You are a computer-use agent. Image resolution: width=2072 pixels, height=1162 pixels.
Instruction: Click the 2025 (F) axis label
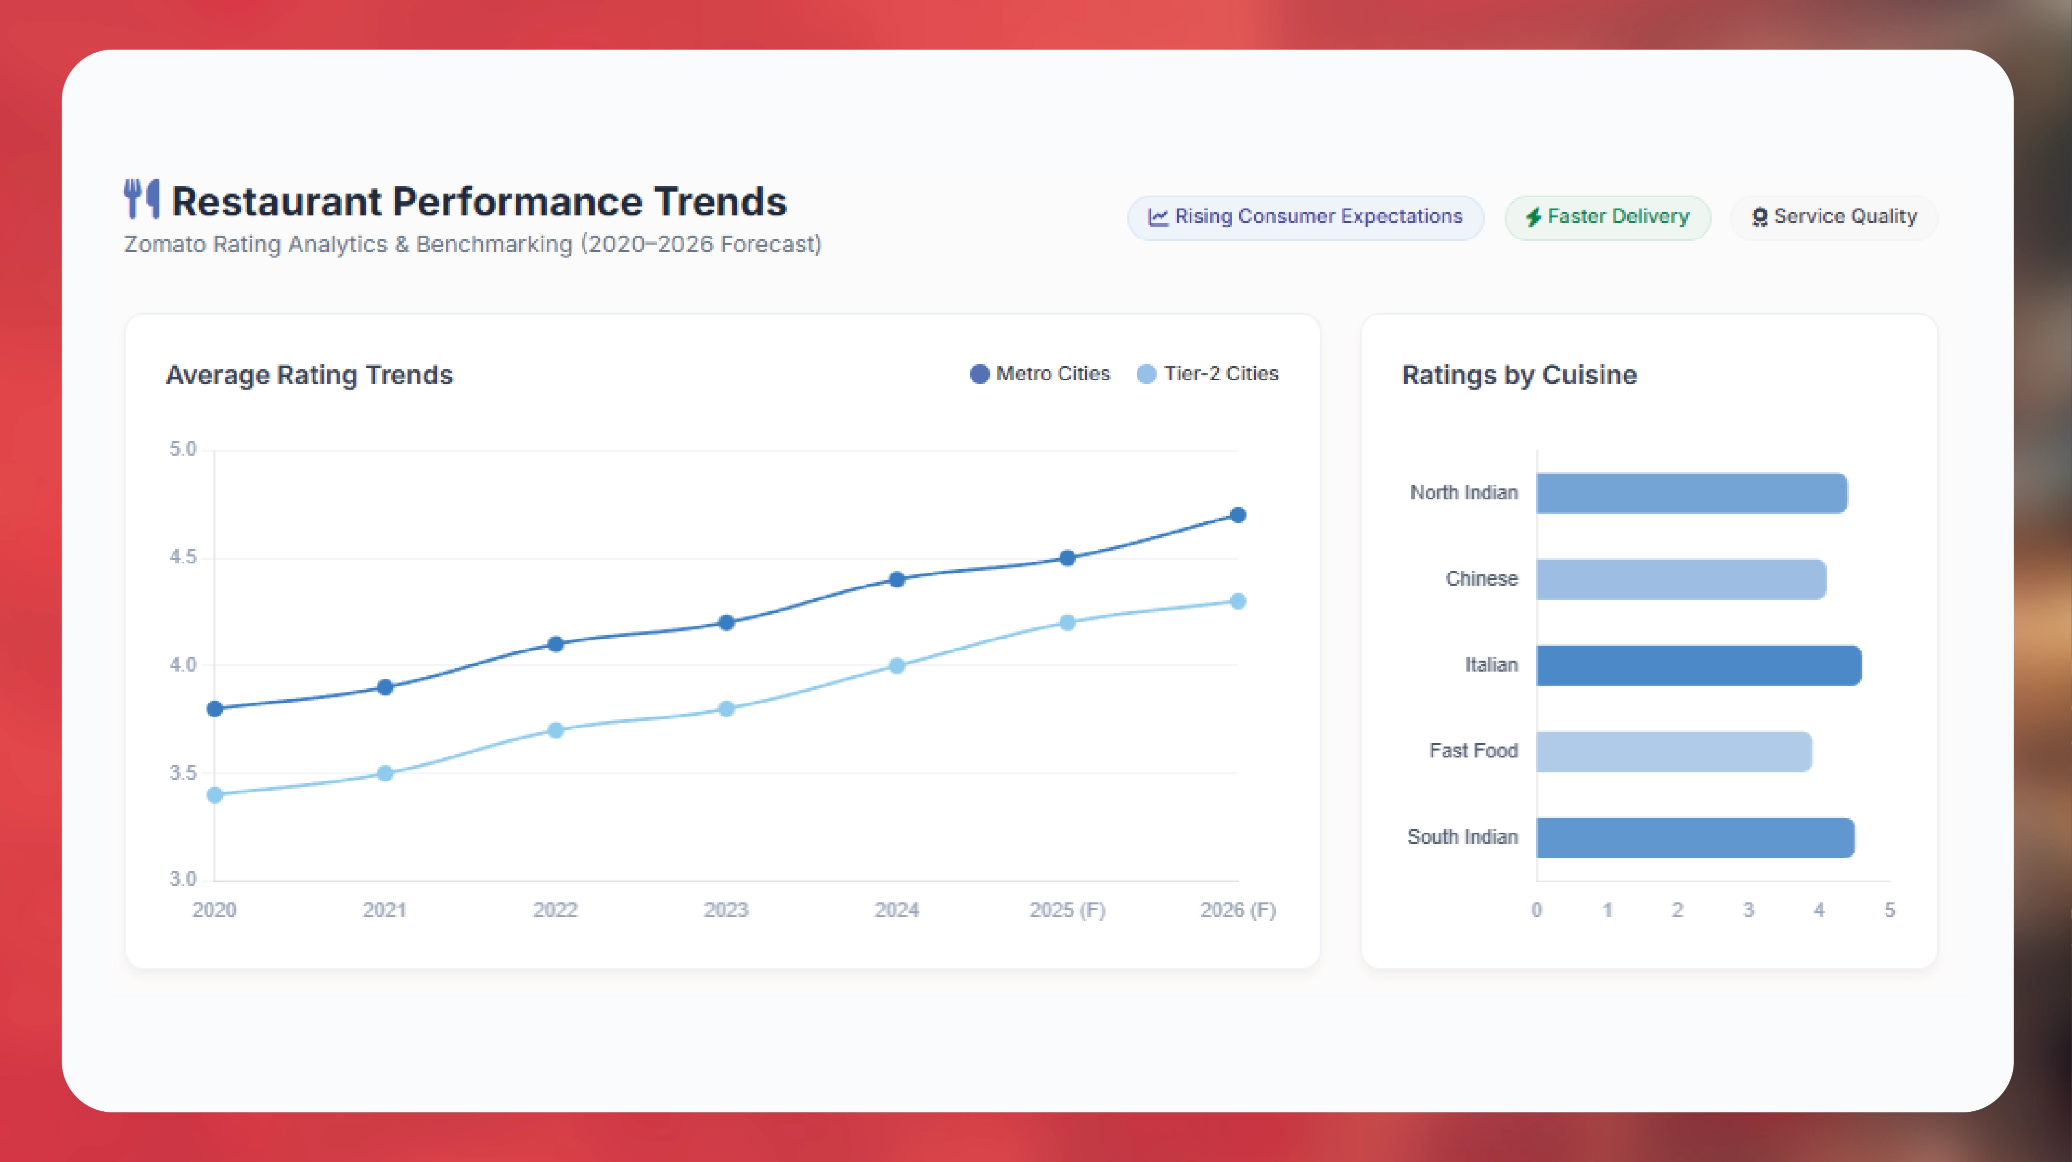click(x=1067, y=910)
